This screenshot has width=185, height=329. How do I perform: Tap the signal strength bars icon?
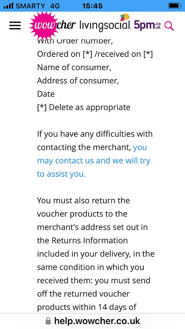8,6
